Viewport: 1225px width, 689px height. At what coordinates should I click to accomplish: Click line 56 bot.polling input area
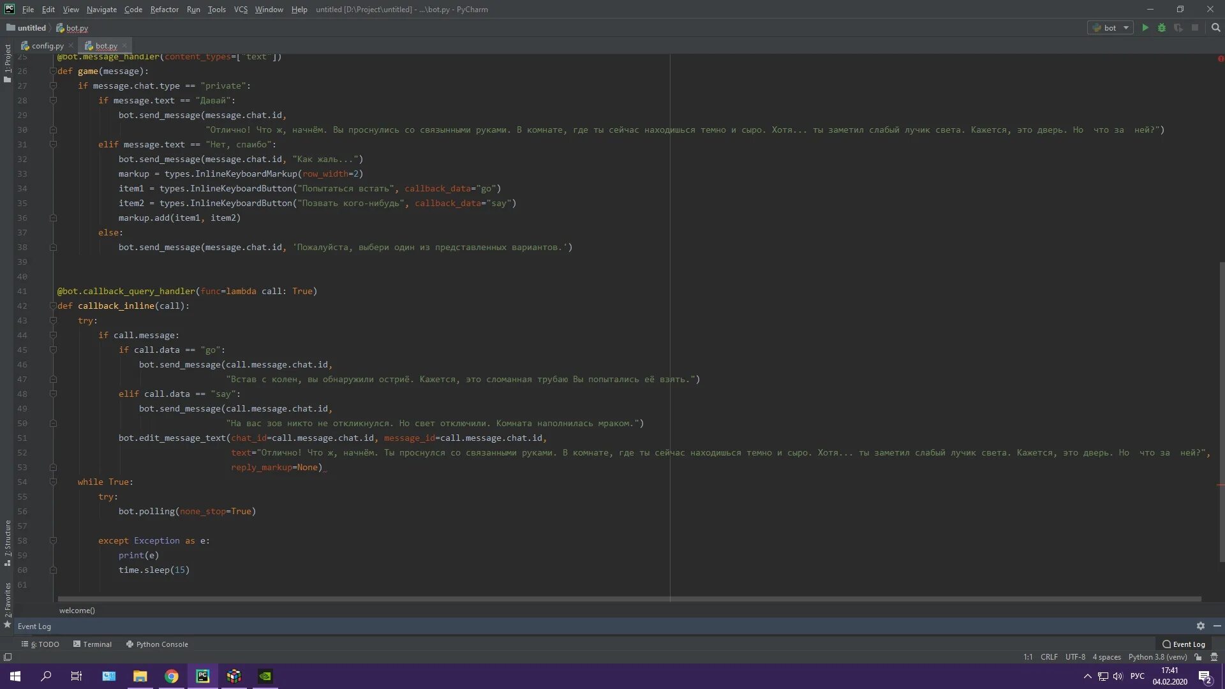pos(186,510)
